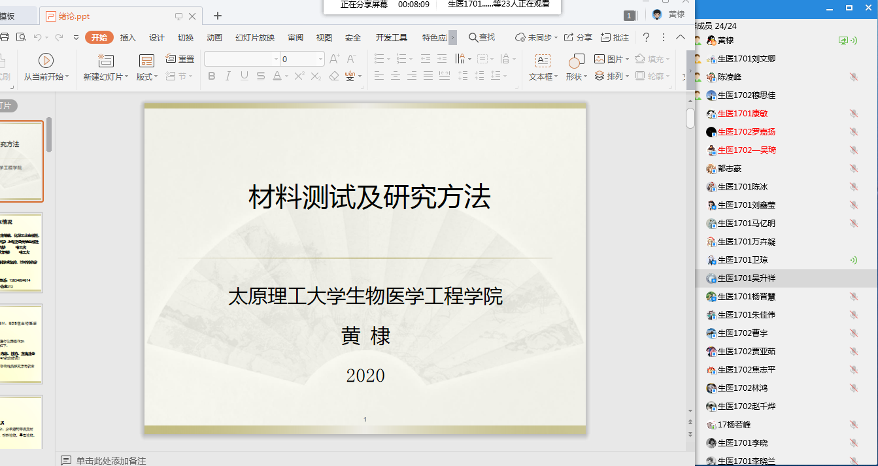Click the 分享 share button
This screenshot has width=878, height=466.
tap(578, 37)
